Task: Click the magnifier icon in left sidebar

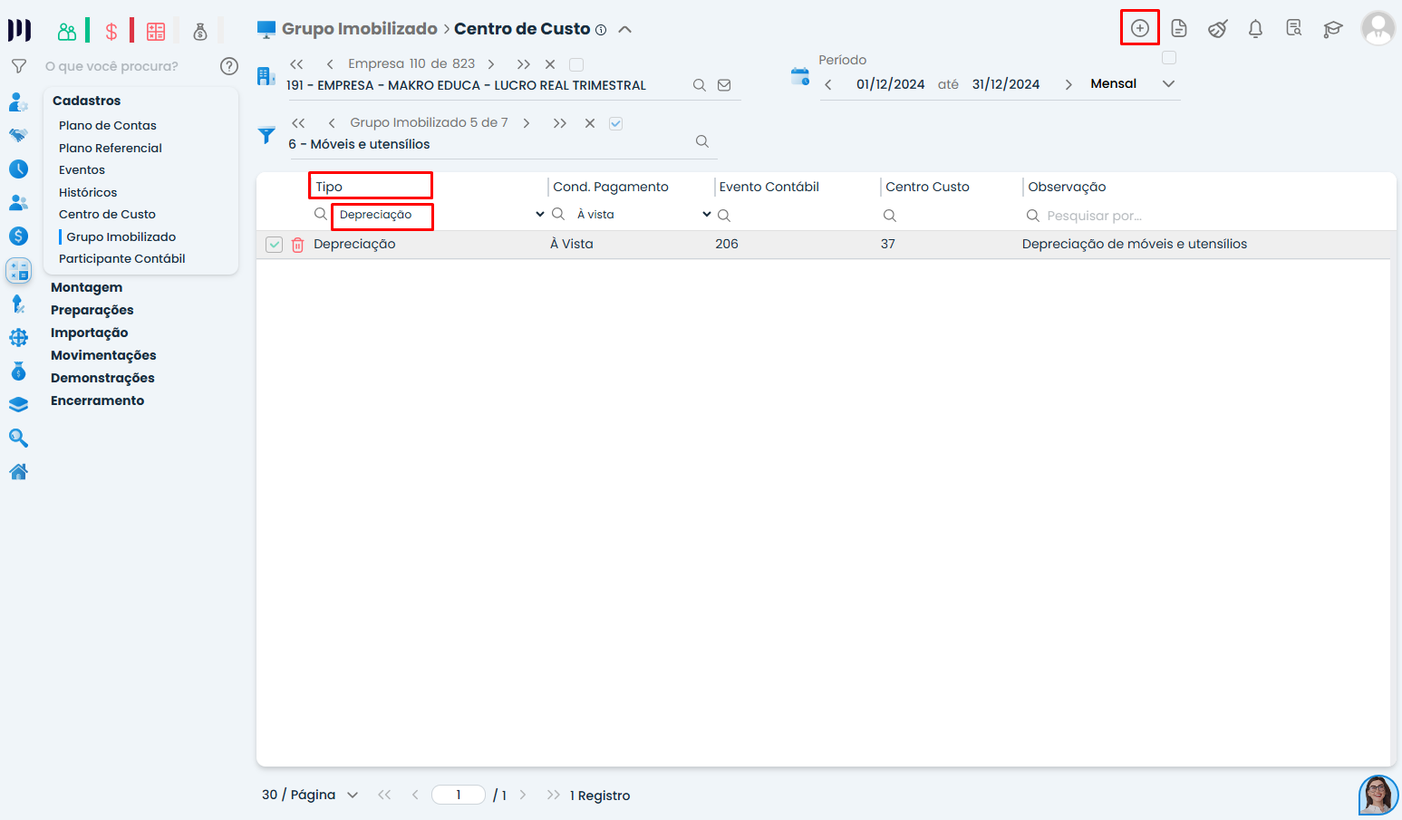Action: (18, 439)
